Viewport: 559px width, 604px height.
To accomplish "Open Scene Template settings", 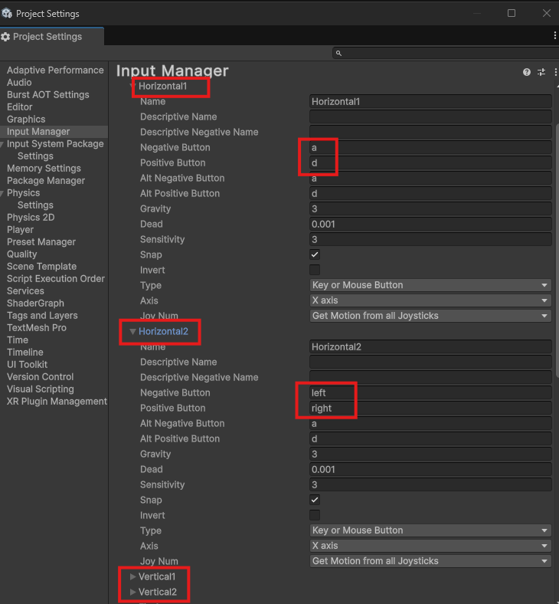I will [x=41, y=267].
